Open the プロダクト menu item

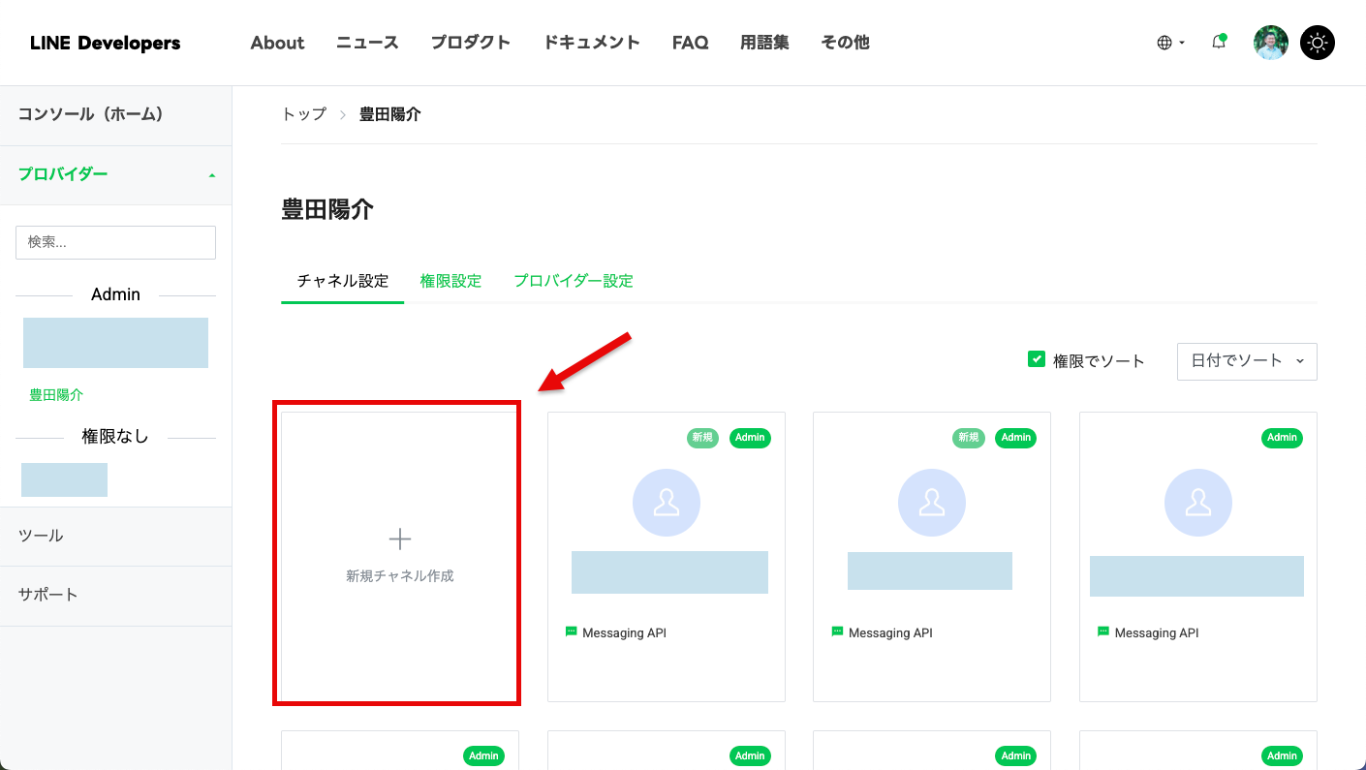(471, 43)
